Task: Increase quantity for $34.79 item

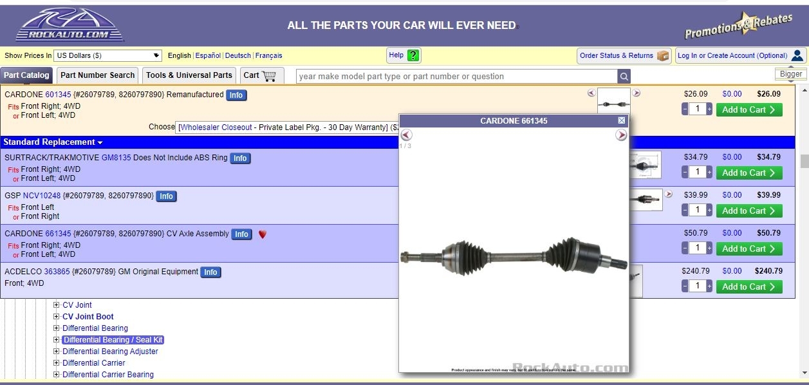Action: click(709, 173)
